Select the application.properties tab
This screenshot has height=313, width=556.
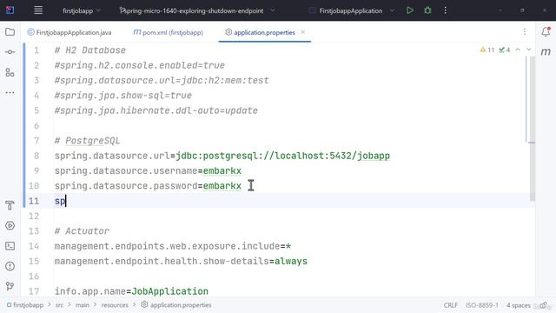(264, 32)
